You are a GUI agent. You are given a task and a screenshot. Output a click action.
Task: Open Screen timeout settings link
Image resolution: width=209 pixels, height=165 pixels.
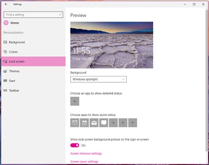86,153
